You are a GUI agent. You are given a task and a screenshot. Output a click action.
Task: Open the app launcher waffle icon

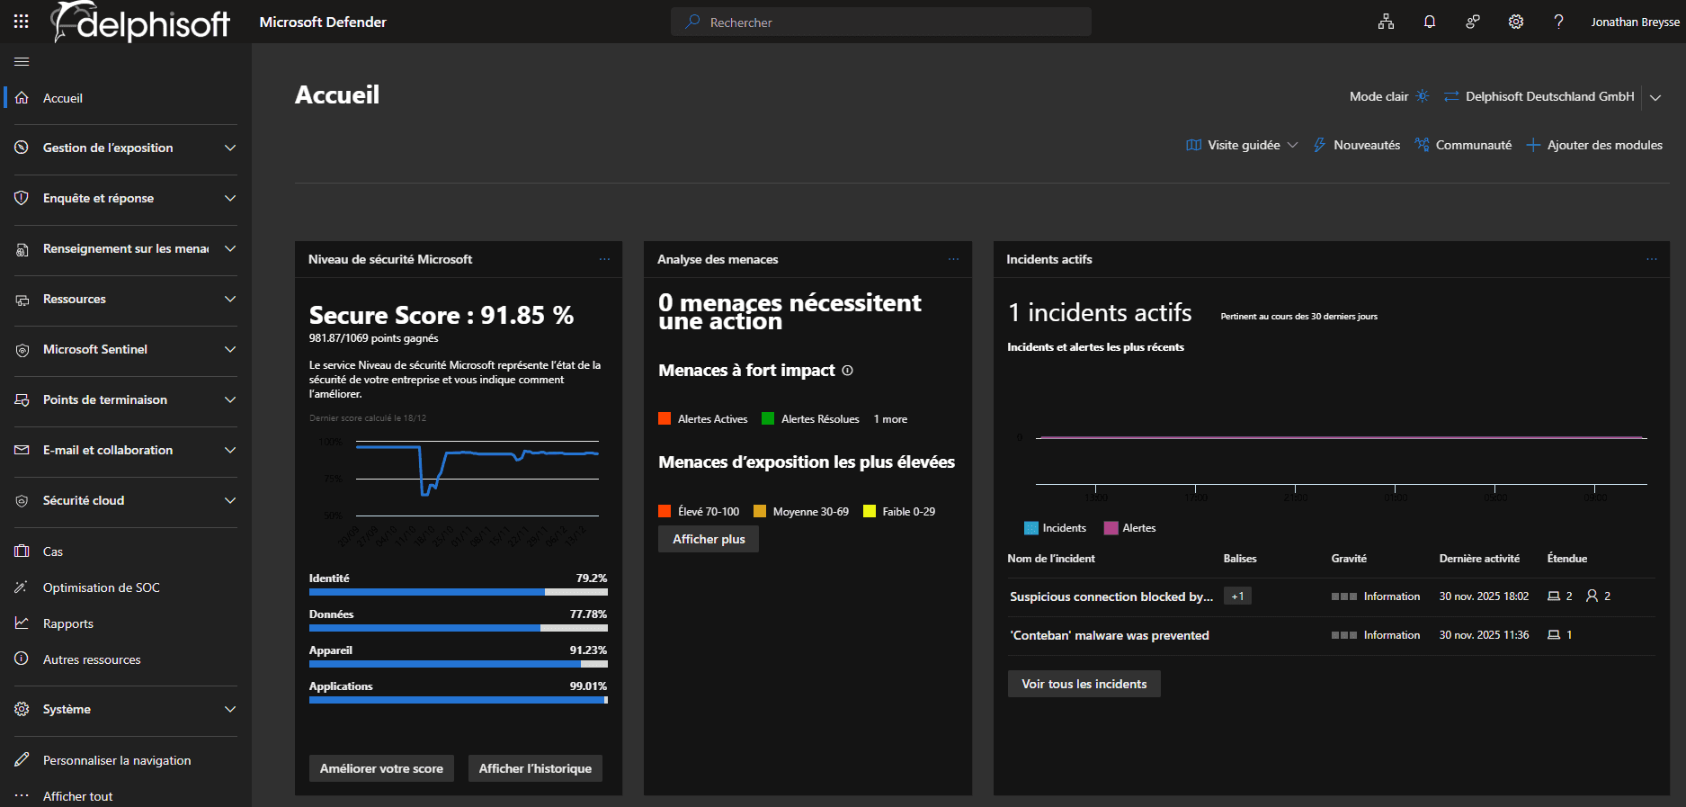pos(22,22)
